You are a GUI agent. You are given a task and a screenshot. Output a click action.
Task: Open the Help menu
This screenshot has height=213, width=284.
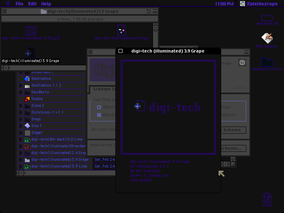[x=46, y=4]
